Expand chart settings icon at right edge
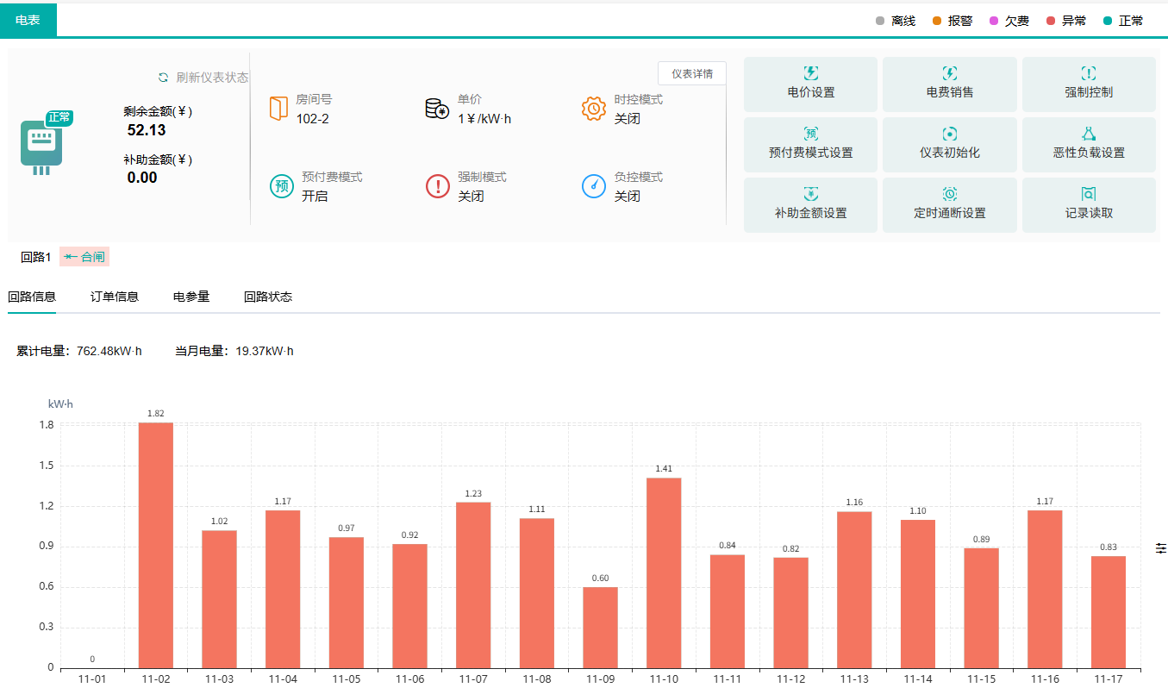This screenshot has height=694, width=1168. click(1160, 548)
